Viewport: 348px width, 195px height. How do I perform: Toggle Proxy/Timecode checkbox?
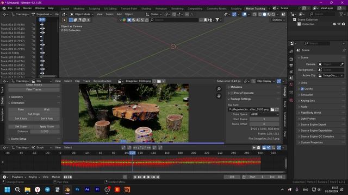coord(232,93)
